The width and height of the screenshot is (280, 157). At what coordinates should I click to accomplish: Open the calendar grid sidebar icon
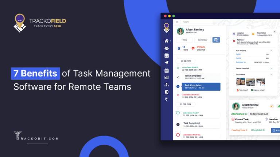click(x=167, y=70)
